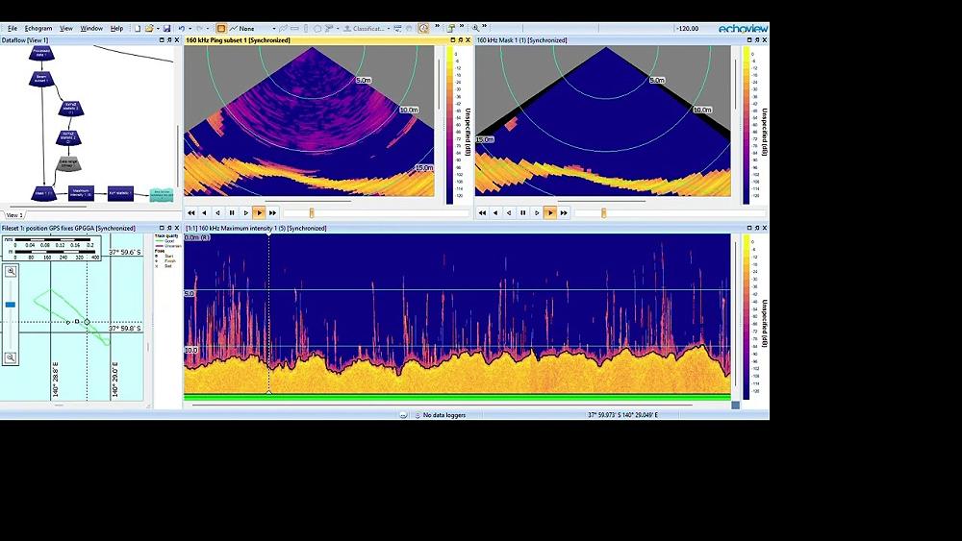This screenshot has height=541, width=962.
Task: Click the New document icon
Action: pyautogui.click(x=138, y=29)
